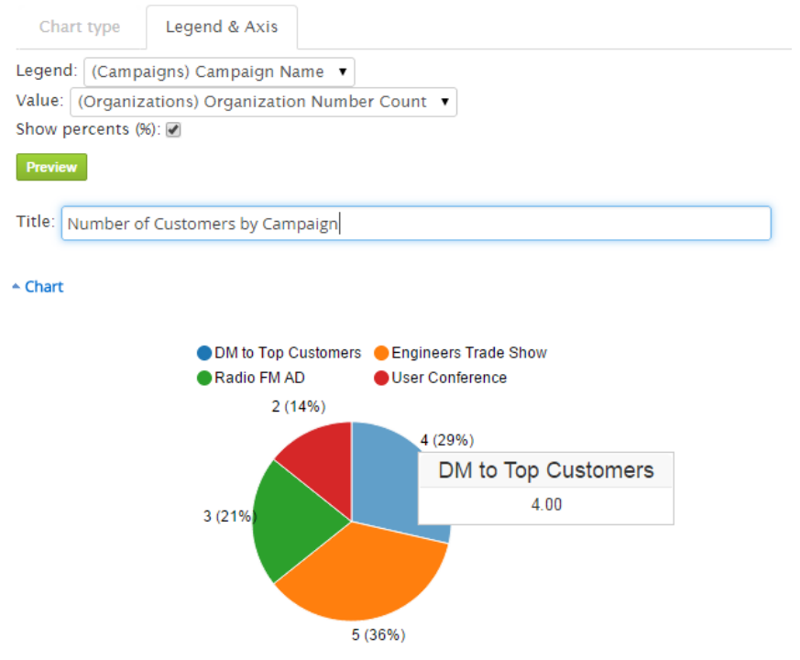Click the 2 (14%) data label

[x=299, y=406]
